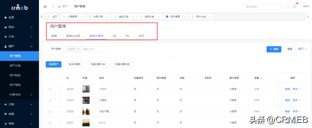Open the 更多 dropdown for user 33234
Viewport: 312px width, 128px height.
tap(297, 89)
